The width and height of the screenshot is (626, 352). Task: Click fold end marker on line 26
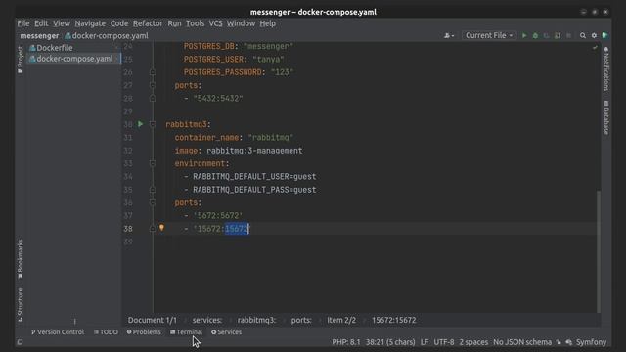tap(153, 72)
